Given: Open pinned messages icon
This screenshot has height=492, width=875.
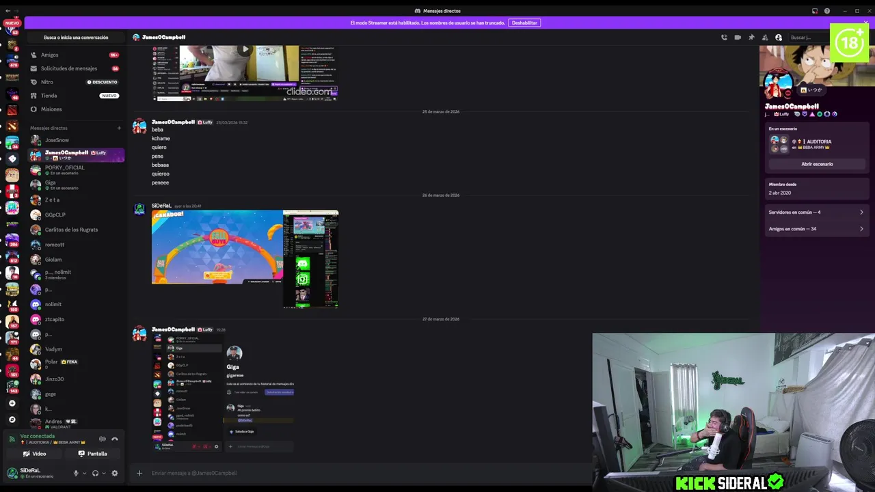Looking at the screenshot, I should click(x=751, y=38).
